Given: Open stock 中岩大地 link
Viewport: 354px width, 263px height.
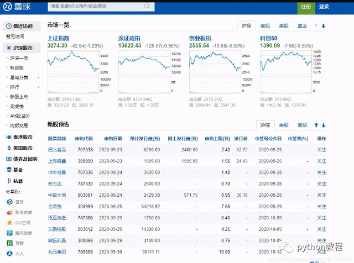Looking at the screenshot, I should coord(57,195).
